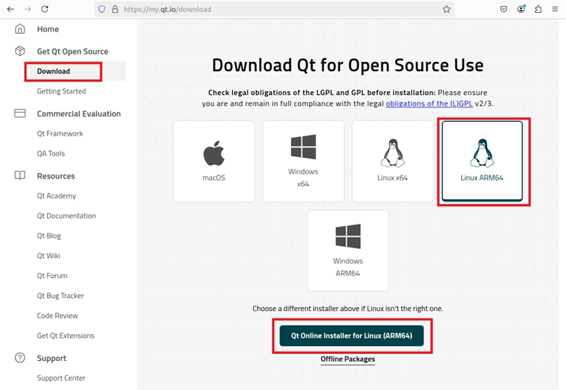Click the browser back arrow

(11, 9)
